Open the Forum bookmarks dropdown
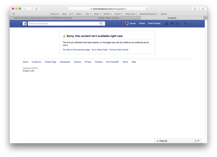The height and width of the screenshot is (157, 217). 118,14
